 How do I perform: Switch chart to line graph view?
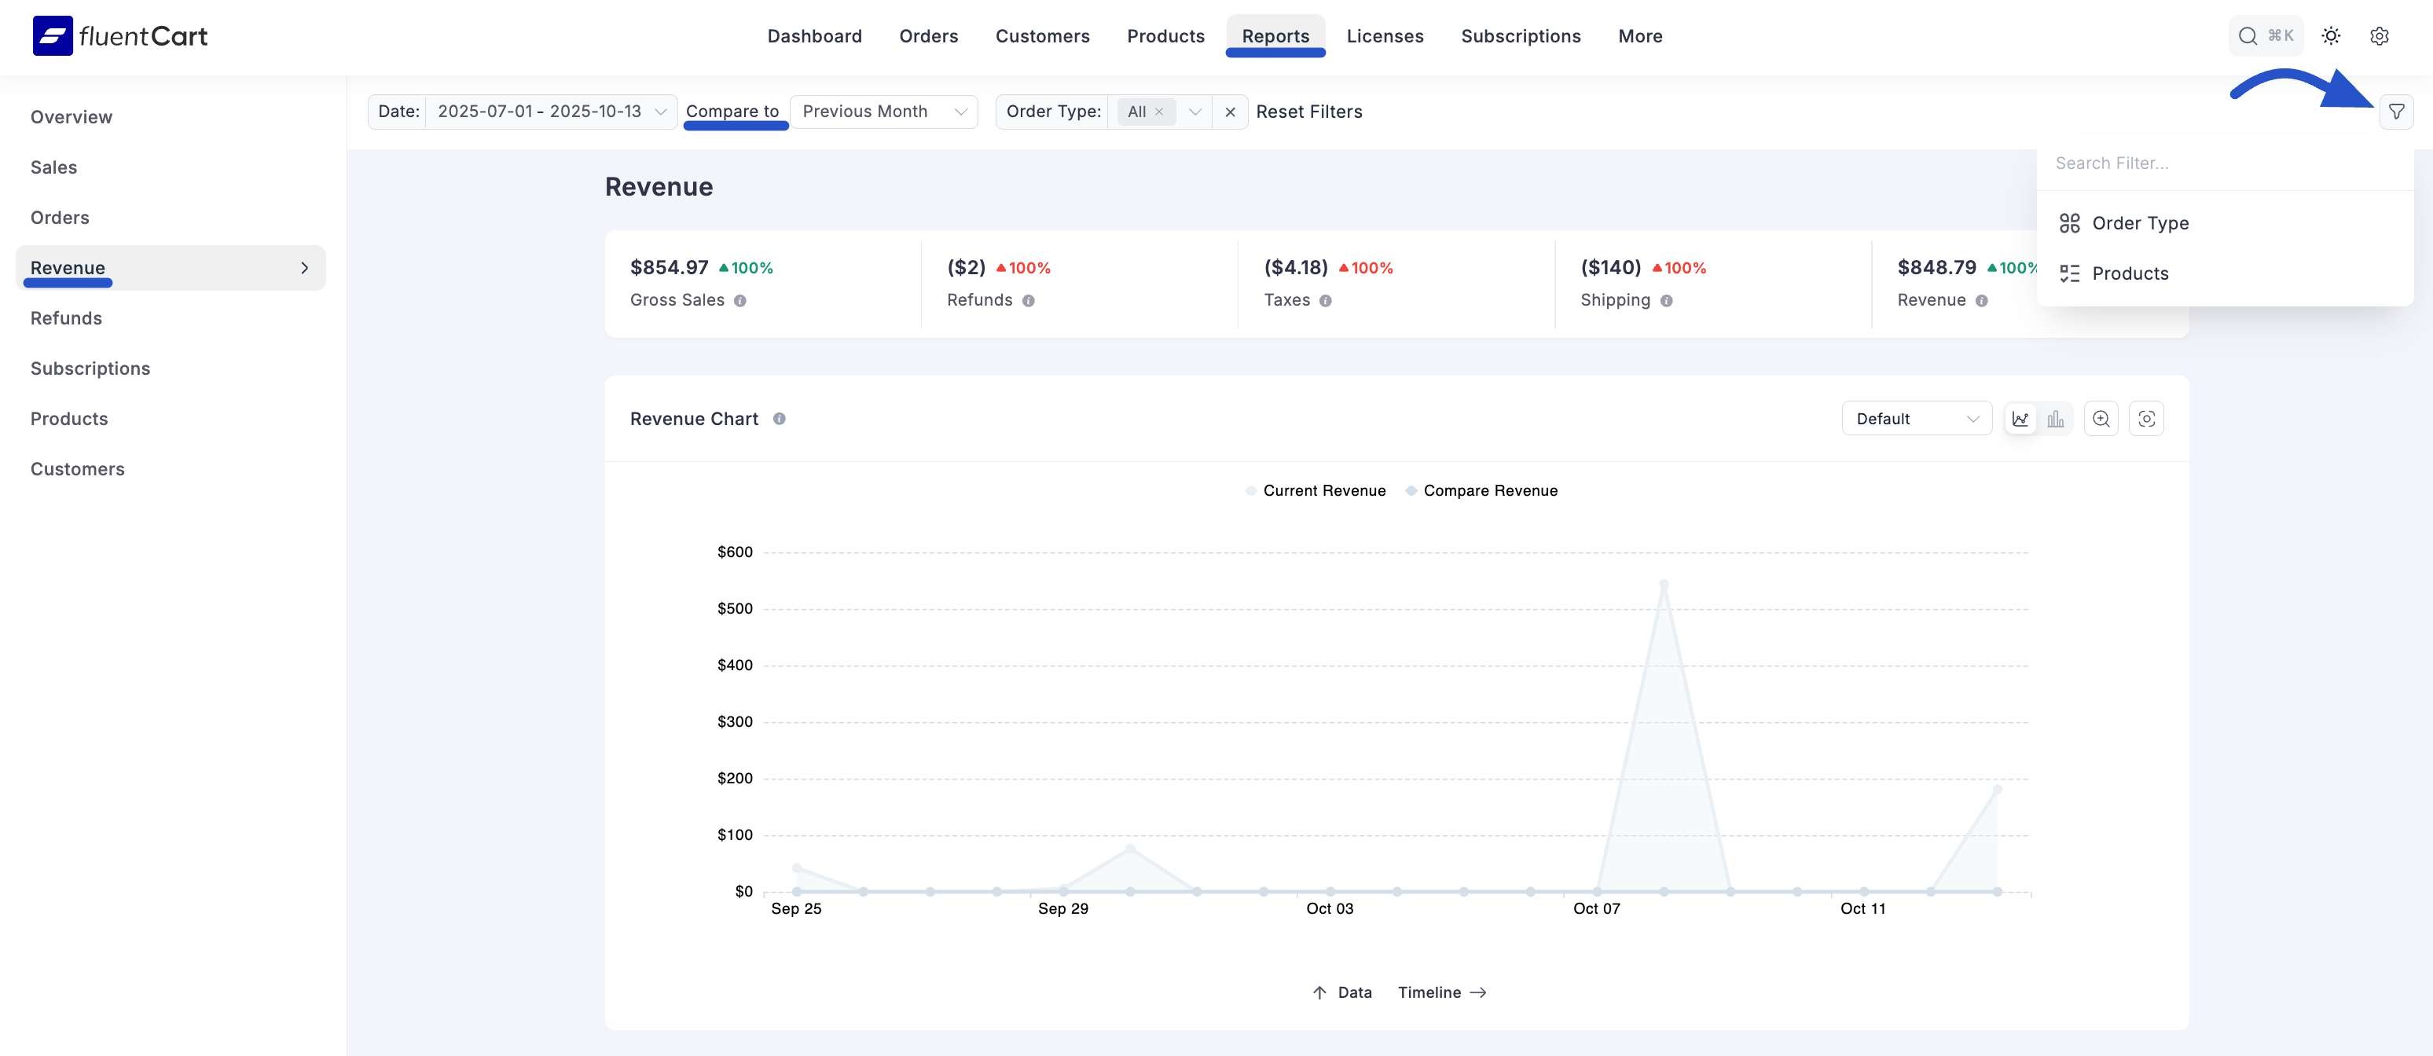pyautogui.click(x=2020, y=419)
